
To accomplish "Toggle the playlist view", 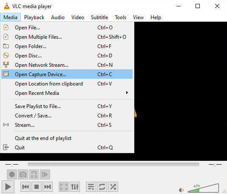I will coord(91,187).
